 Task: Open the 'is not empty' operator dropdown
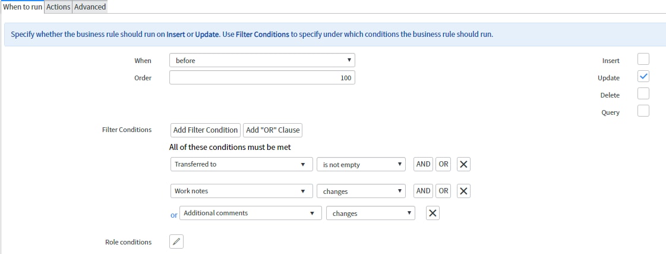(361, 165)
